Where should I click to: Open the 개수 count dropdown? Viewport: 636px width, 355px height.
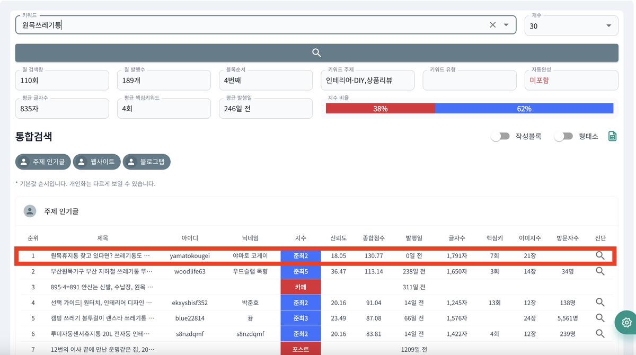607,25
